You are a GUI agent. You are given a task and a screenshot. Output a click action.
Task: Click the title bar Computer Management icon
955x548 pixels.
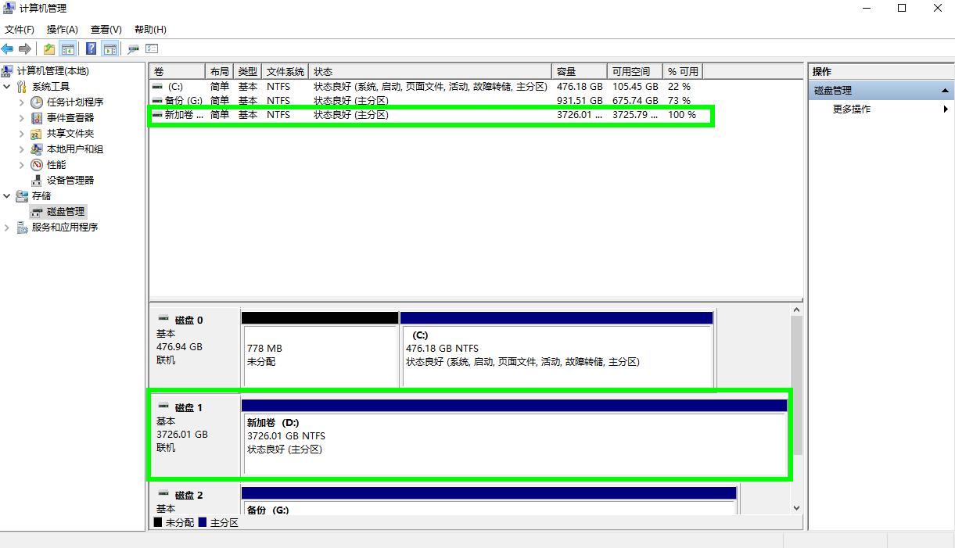(9, 9)
